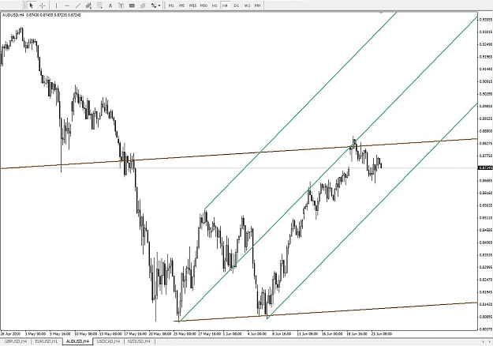Choose the diagonal parallel lines tool
The image size is (493, 346).
tap(143, 6)
